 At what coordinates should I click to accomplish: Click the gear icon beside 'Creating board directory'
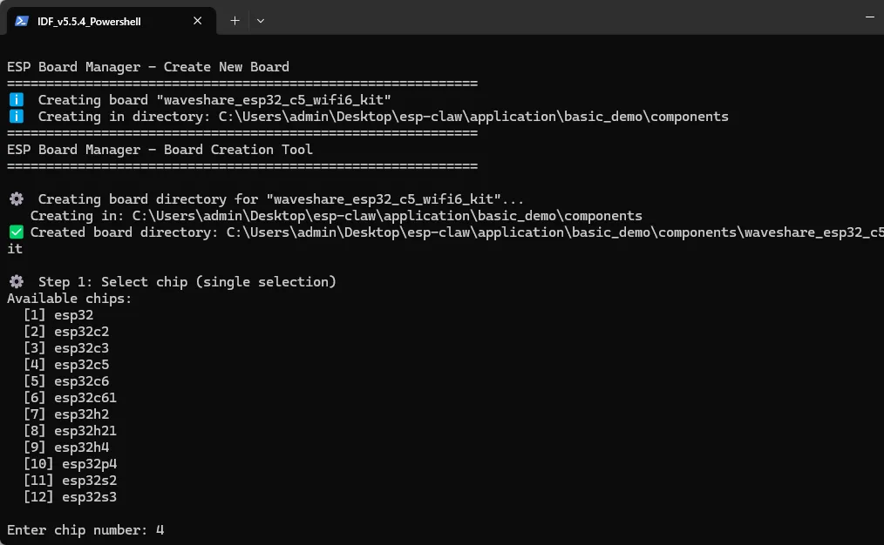click(17, 199)
